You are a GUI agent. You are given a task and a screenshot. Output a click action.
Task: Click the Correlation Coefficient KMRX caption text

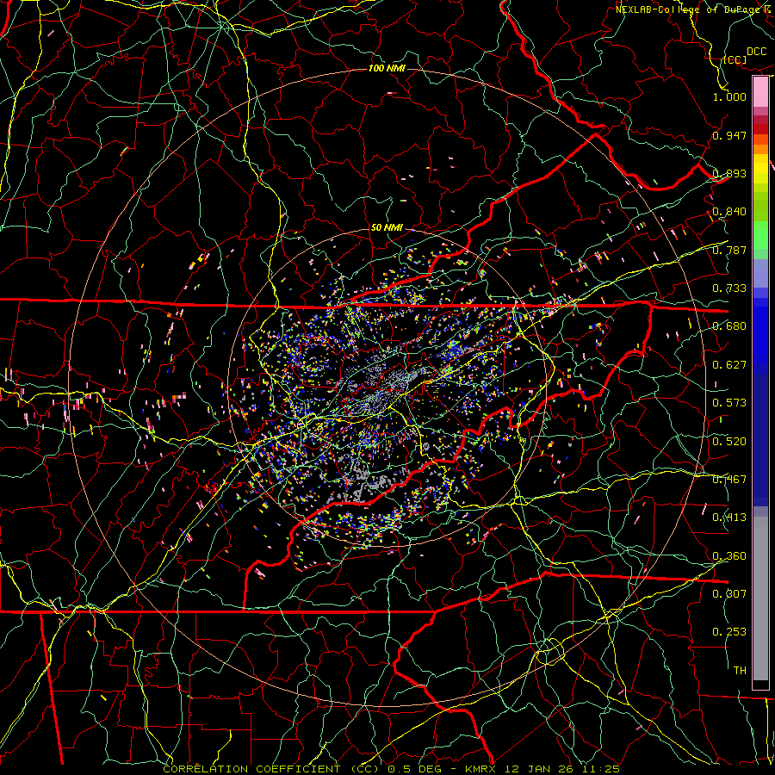(x=391, y=769)
